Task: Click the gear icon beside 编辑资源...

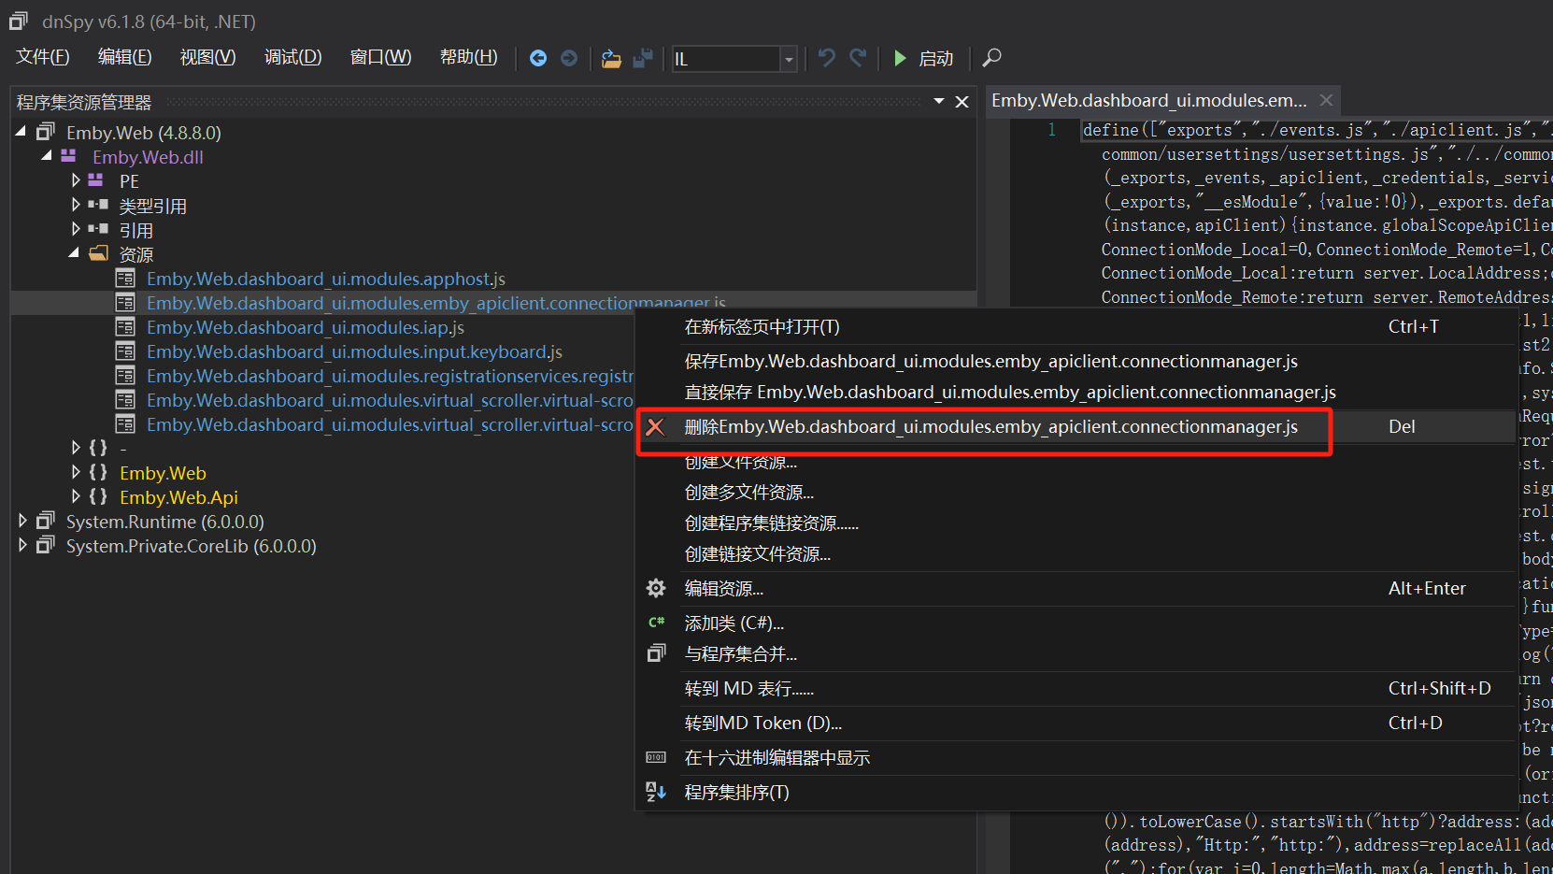Action: point(656,588)
